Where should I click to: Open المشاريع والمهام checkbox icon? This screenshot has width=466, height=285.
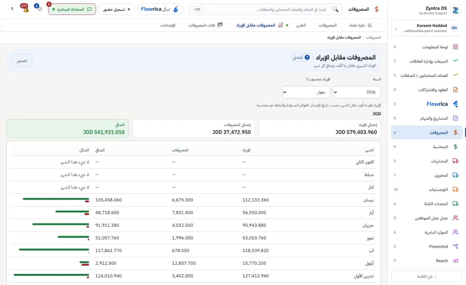[455, 118]
